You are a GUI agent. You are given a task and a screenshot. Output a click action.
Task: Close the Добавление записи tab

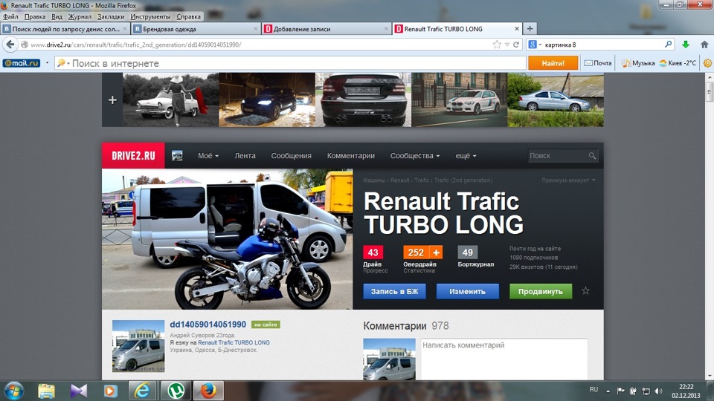[386, 29]
